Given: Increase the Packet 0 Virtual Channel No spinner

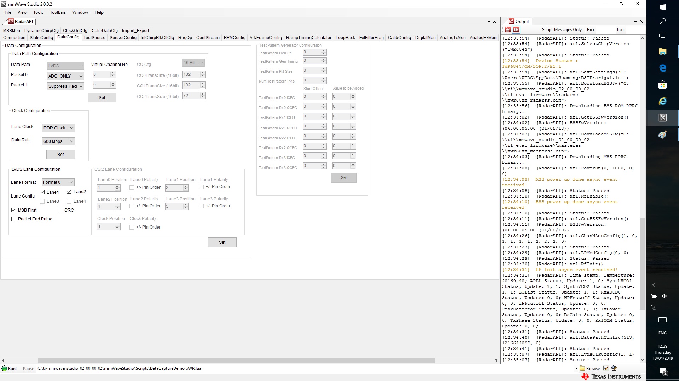Looking at the screenshot, I should tap(113, 73).
